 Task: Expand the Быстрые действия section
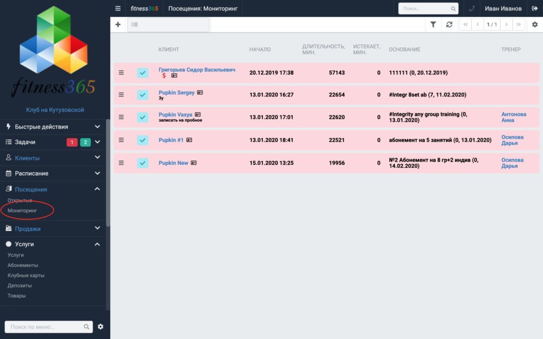[53, 127]
